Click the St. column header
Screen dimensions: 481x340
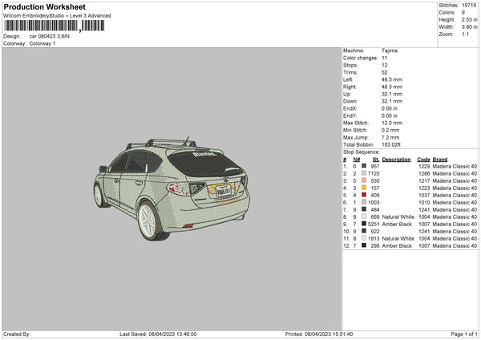click(375, 159)
